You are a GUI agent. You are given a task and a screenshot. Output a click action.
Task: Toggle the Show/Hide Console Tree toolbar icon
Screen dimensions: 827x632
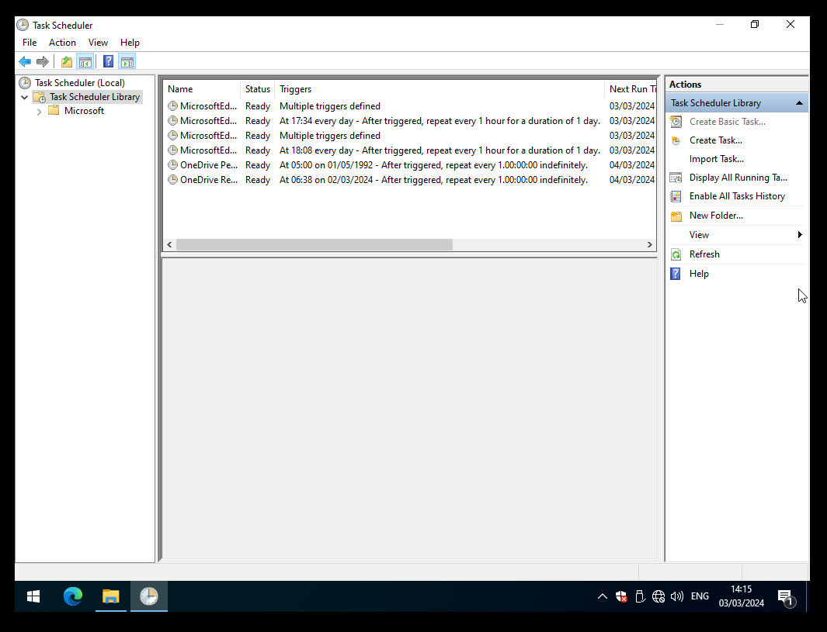pos(85,62)
